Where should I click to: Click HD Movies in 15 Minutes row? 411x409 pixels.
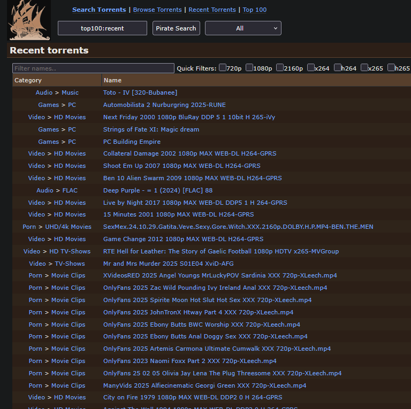[70, 215]
